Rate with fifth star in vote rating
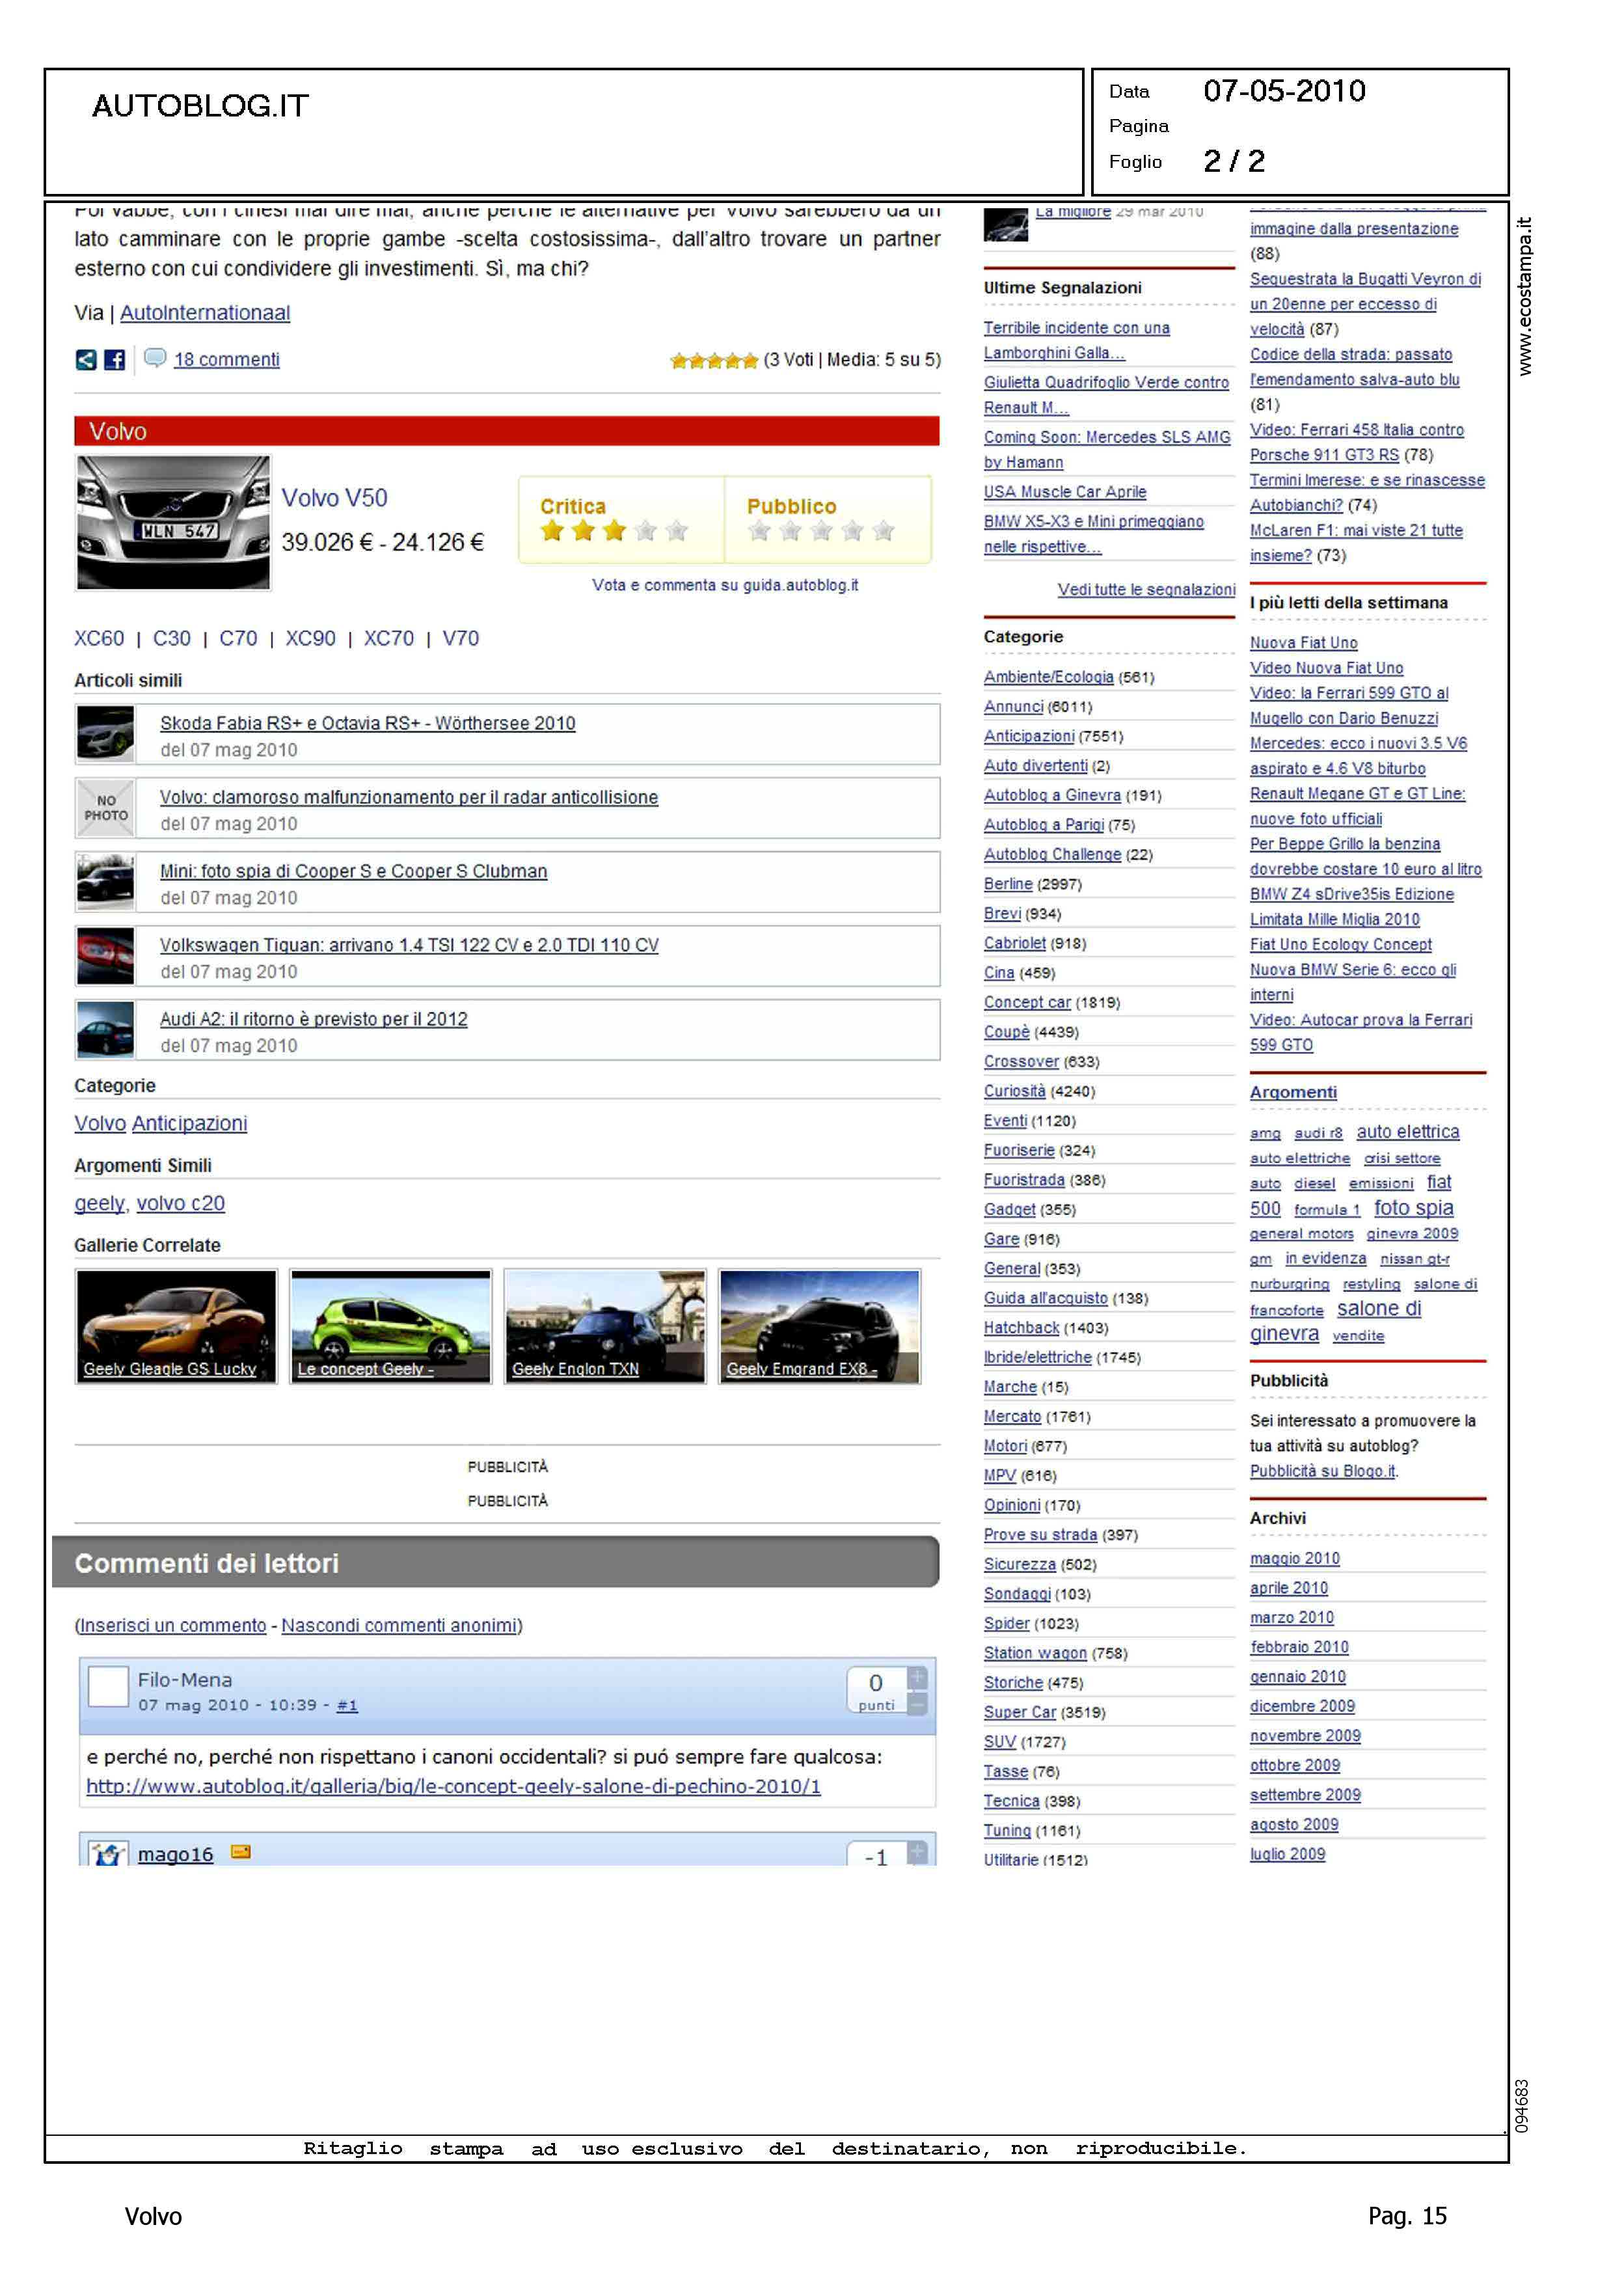 pos(750,361)
